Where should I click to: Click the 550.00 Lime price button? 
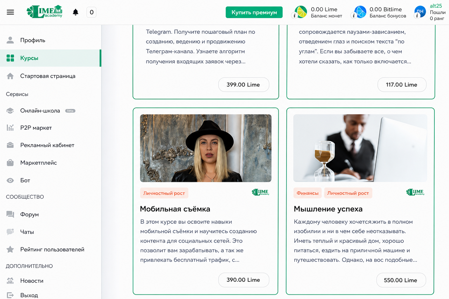point(401,280)
